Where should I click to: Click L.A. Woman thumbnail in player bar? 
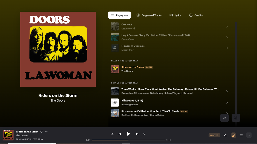pyautogui.click(x=8, y=135)
